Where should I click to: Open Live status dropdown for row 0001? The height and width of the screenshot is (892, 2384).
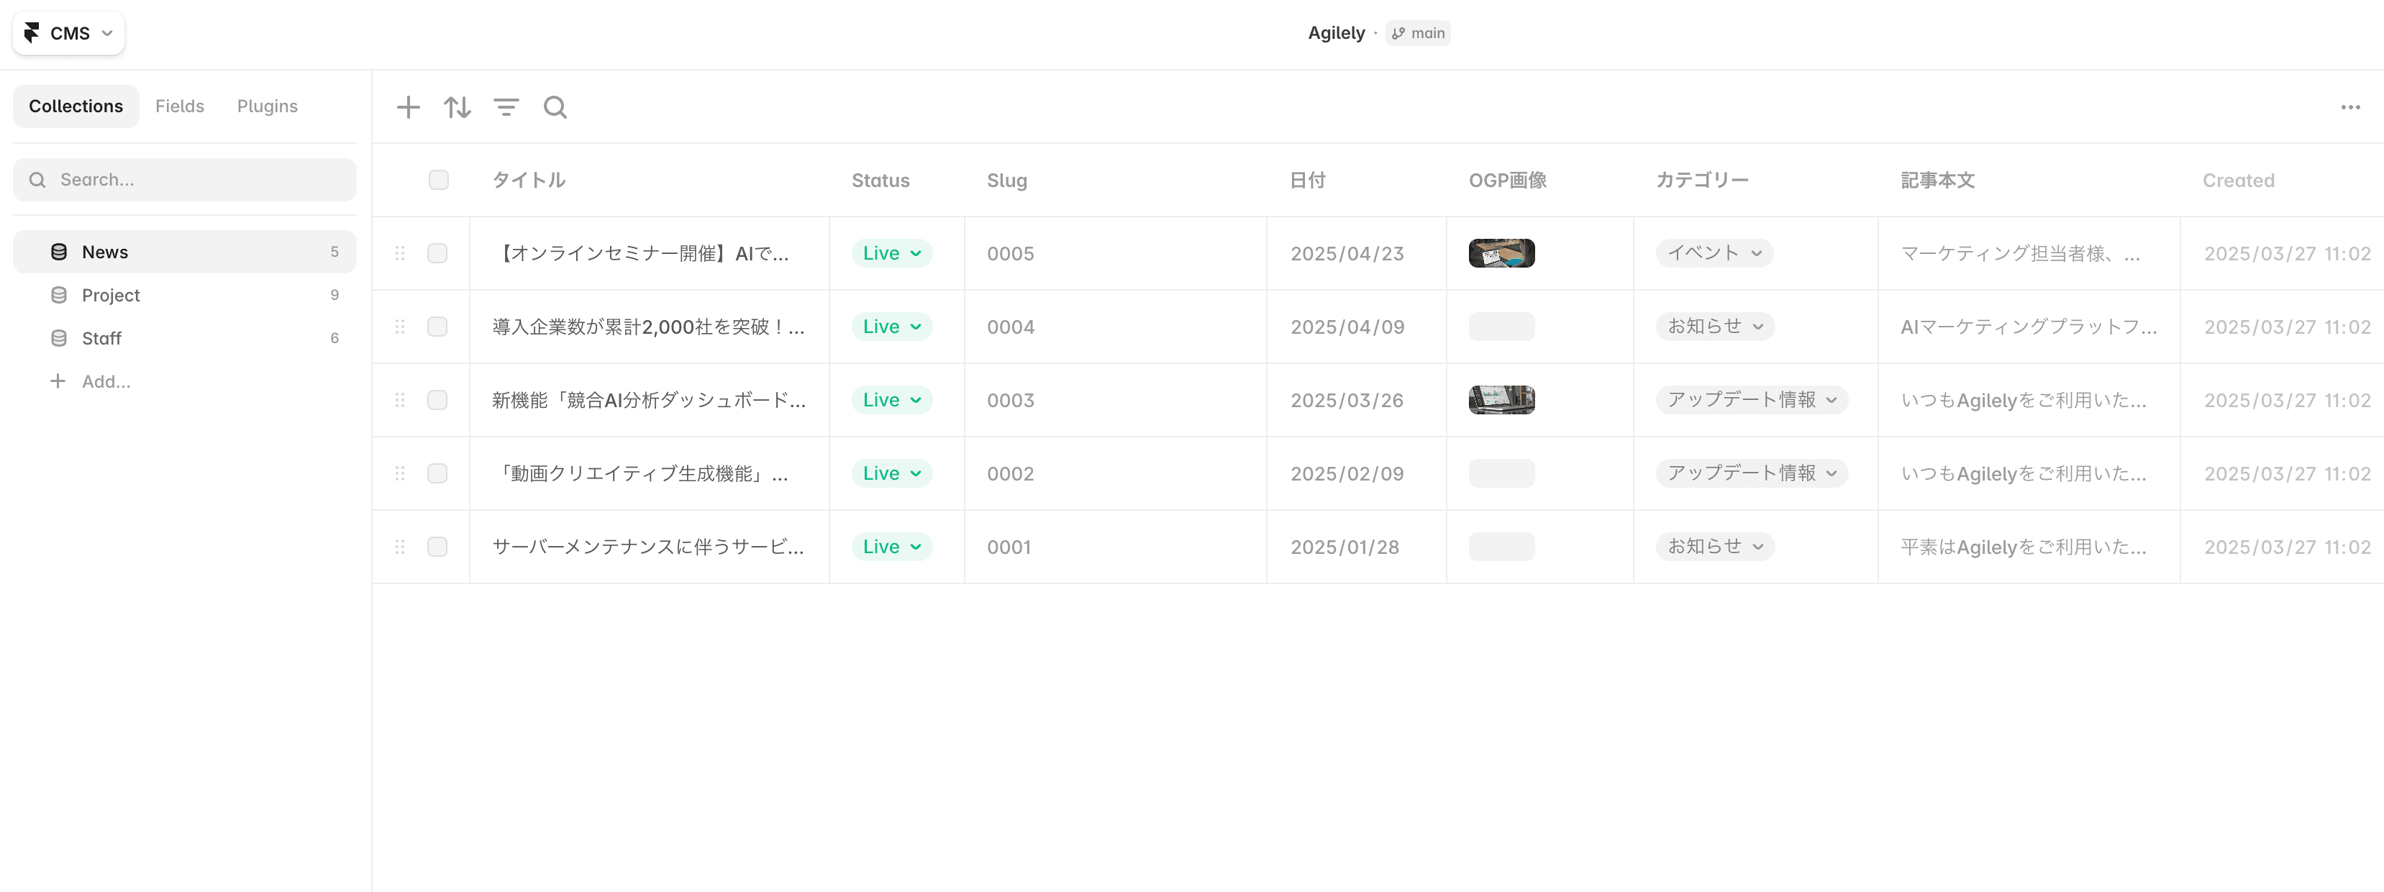[891, 547]
